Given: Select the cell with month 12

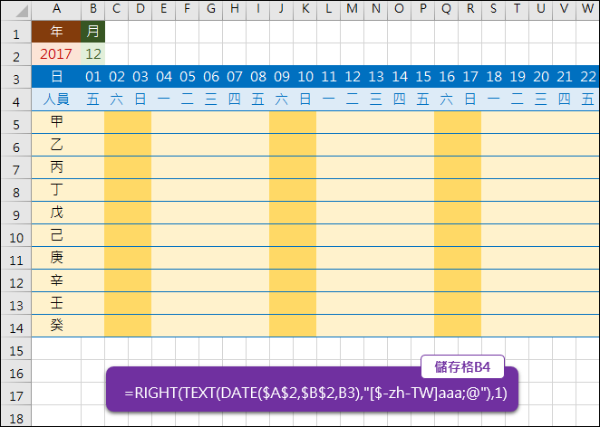Looking at the screenshot, I should pyautogui.click(x=93, y=54).
